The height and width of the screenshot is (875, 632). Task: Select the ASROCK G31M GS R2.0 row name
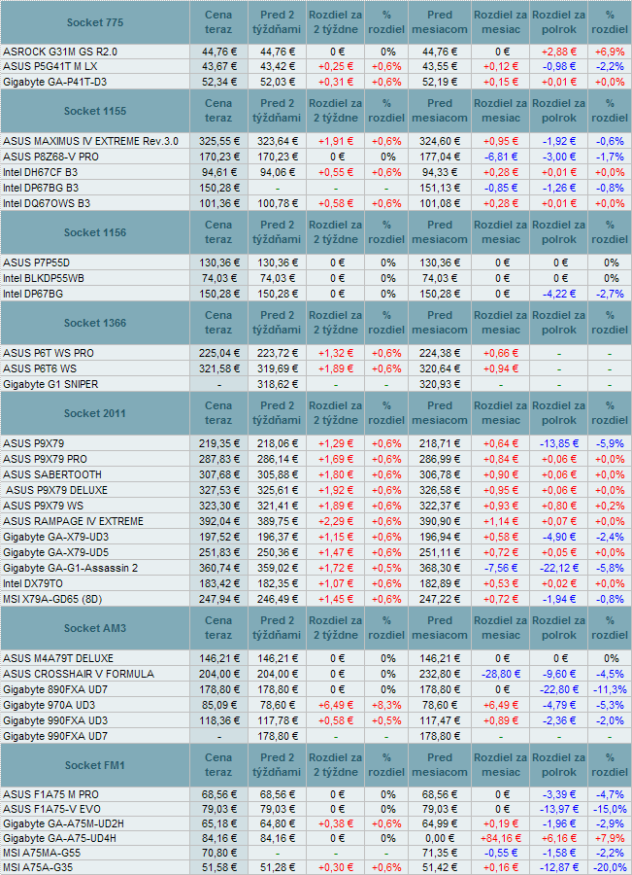60,52
